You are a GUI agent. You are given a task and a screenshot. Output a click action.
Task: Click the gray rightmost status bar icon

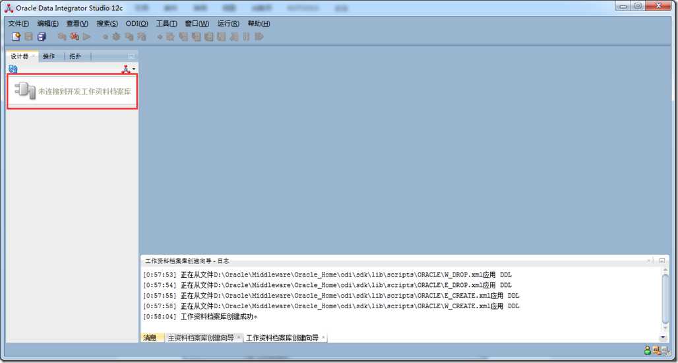[x=665, y=350]
